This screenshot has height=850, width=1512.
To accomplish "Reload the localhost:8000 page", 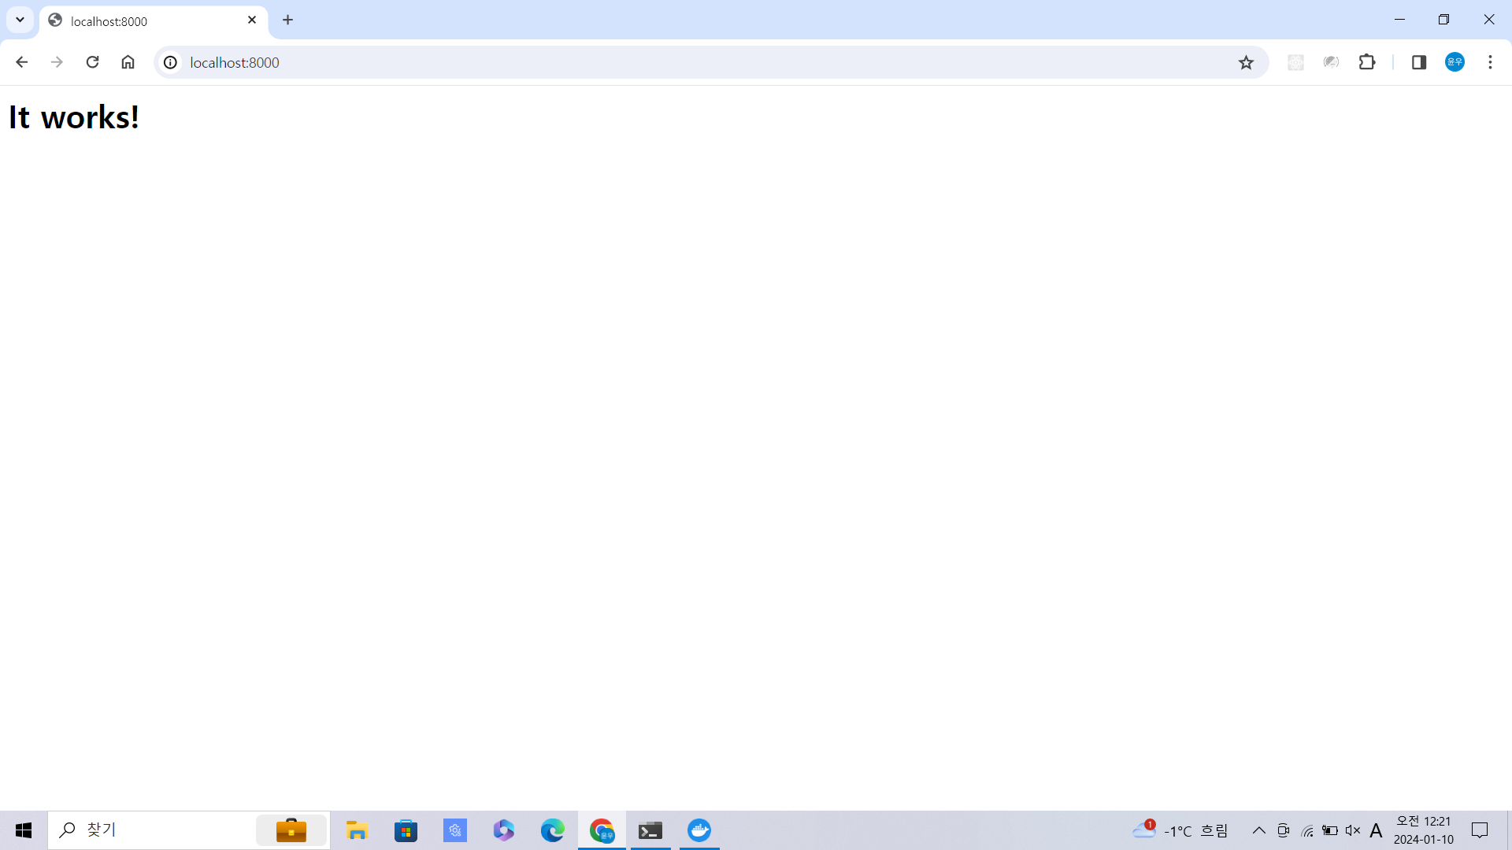I will (92, 62).
